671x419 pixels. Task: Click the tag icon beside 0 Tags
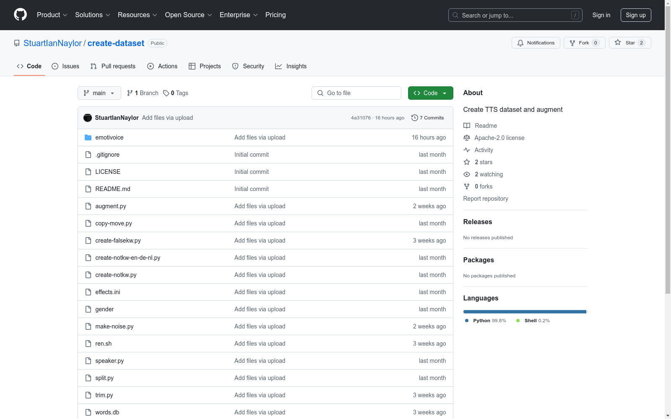166,93
